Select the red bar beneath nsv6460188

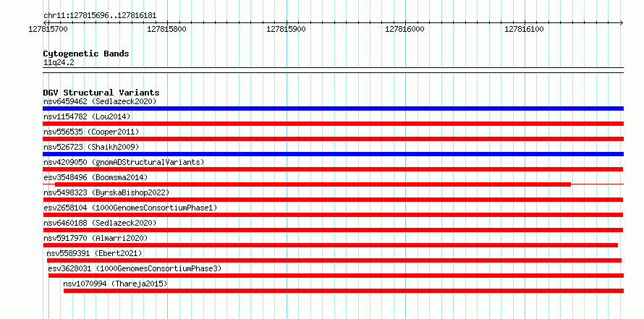(333, 230)
